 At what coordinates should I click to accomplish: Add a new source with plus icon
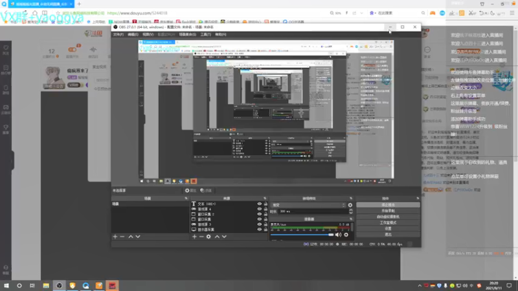194,237
